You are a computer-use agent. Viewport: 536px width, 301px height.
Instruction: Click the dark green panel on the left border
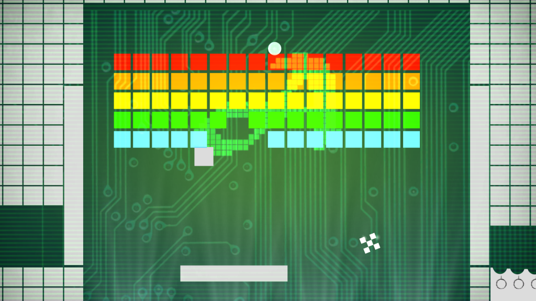pos(31,235)
